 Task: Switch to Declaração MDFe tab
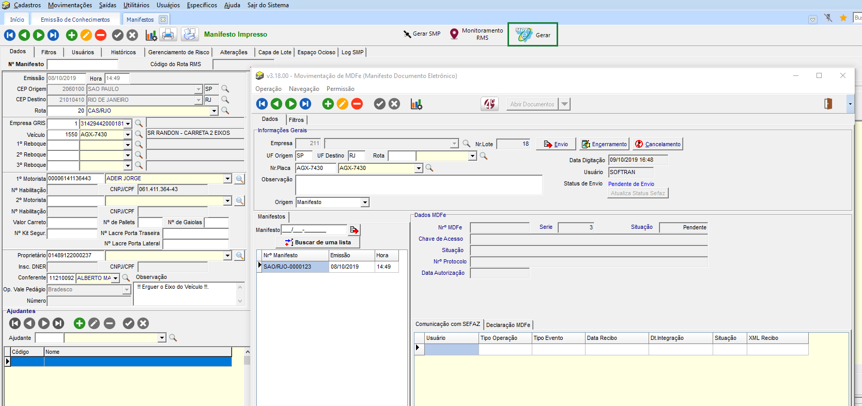point(507,325)
